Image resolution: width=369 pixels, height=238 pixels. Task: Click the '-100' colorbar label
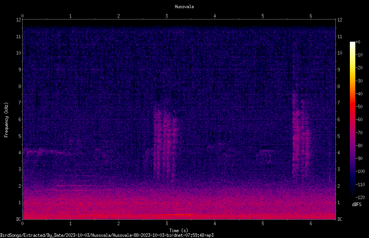(360, 171)
